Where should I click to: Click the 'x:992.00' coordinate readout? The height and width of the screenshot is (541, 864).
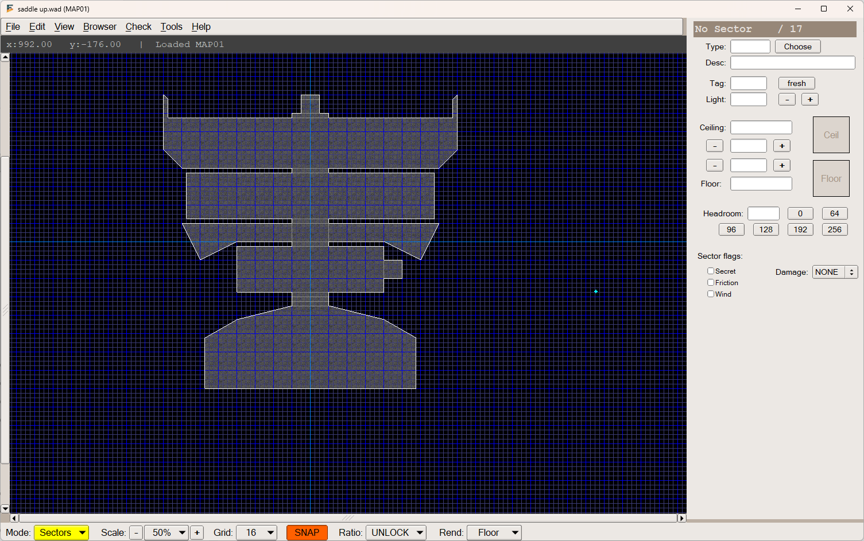[29, 44]
